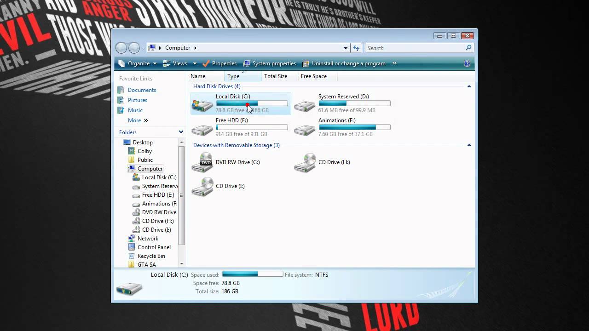589x331 pixels.
Task: Select the DVD RW Drive (G:) icon
Action: click(202, 162)
